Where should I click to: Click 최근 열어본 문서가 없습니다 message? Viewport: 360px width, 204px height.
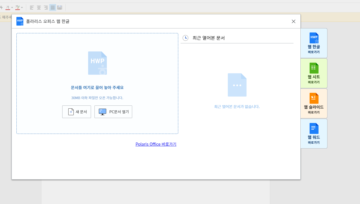237,107
